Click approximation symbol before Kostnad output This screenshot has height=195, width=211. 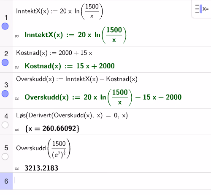(x=17, y=68)
